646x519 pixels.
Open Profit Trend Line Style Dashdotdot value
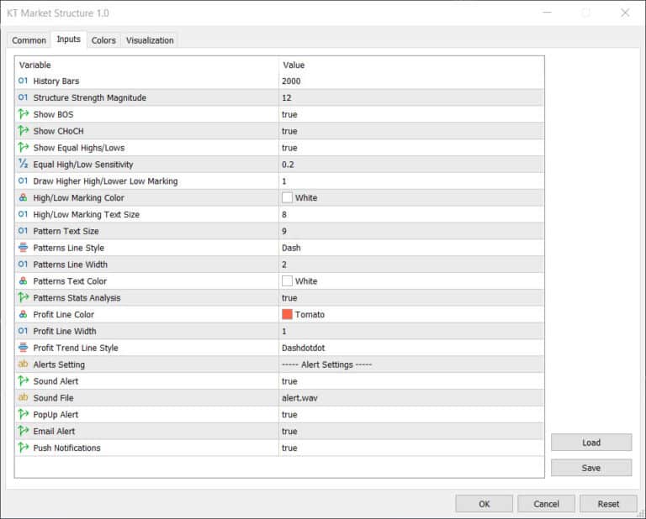pos(411,348)
